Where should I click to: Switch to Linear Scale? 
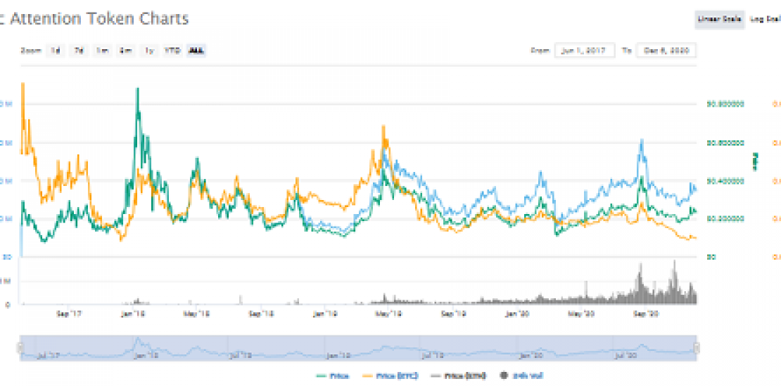point(719,20)
